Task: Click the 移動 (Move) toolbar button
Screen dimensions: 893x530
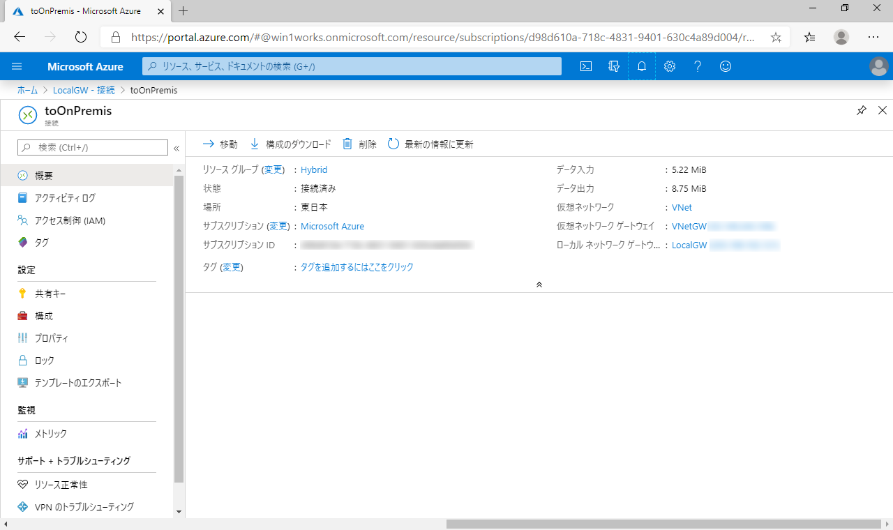Action: [220, 144]
